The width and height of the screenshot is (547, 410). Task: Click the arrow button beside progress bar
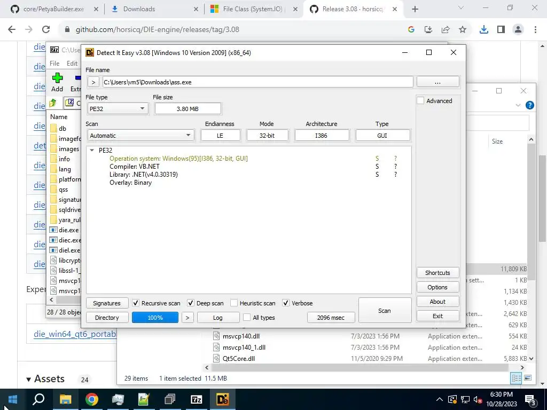coord(187,318)
